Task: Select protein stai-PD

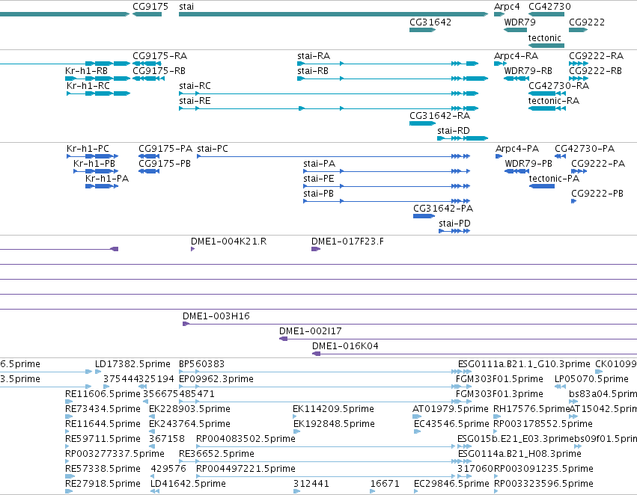Action: pos(454,231)
